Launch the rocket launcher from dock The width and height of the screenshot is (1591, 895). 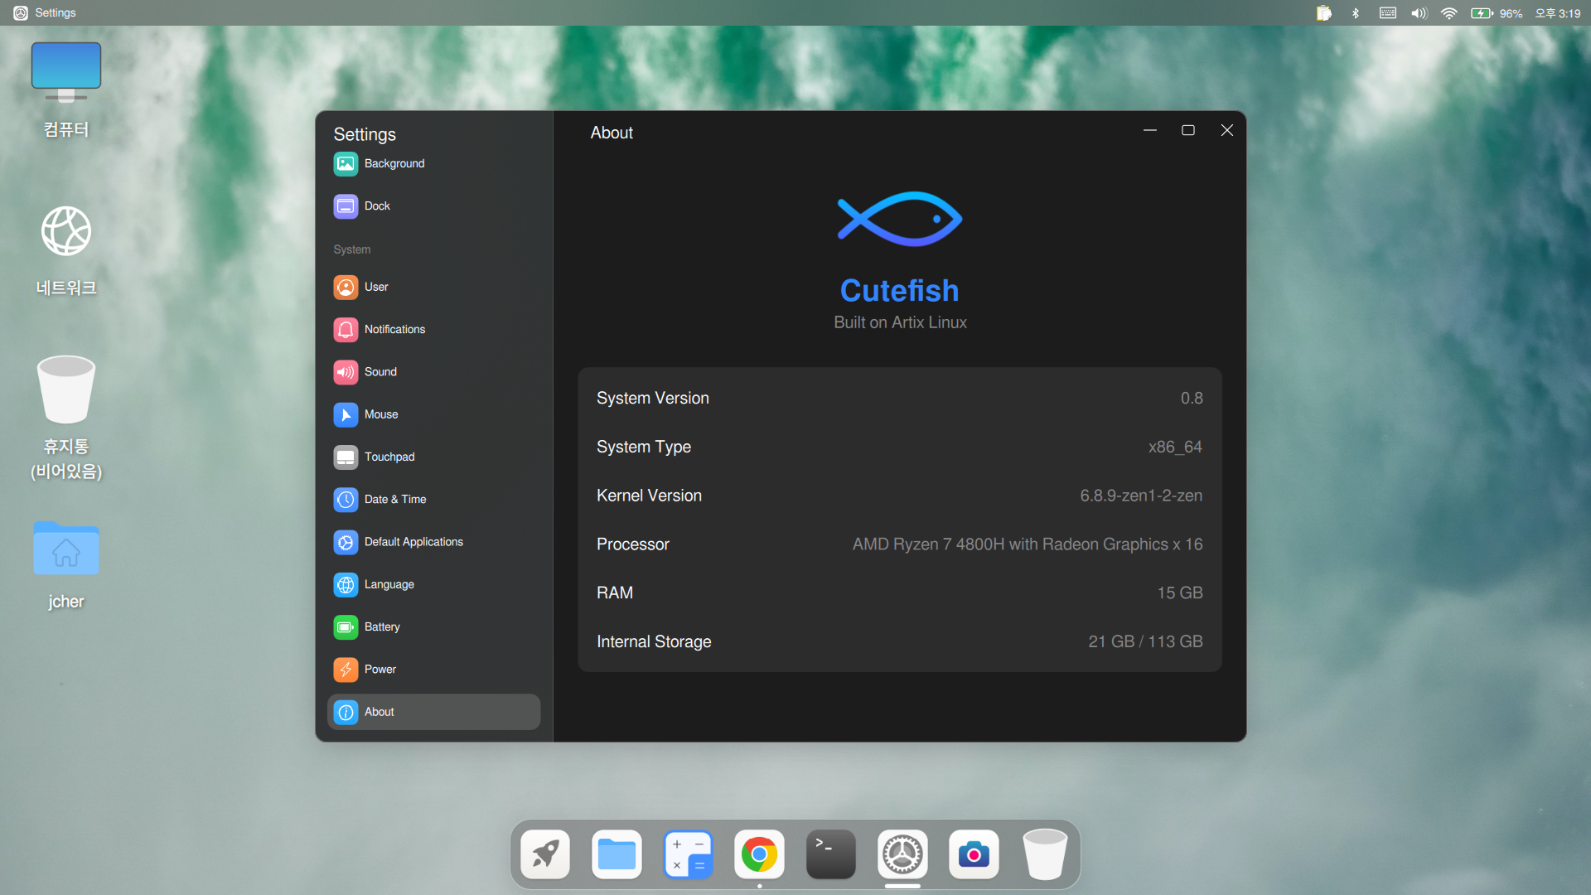[545, 854]
